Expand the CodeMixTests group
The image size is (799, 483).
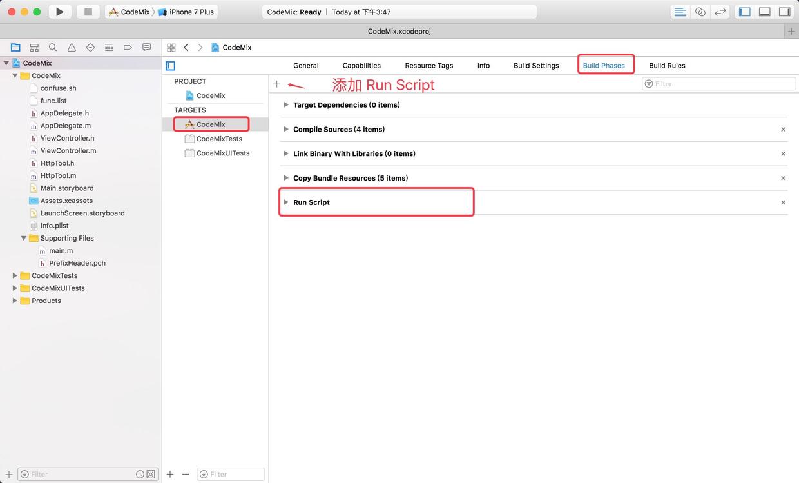coord(15,275)
